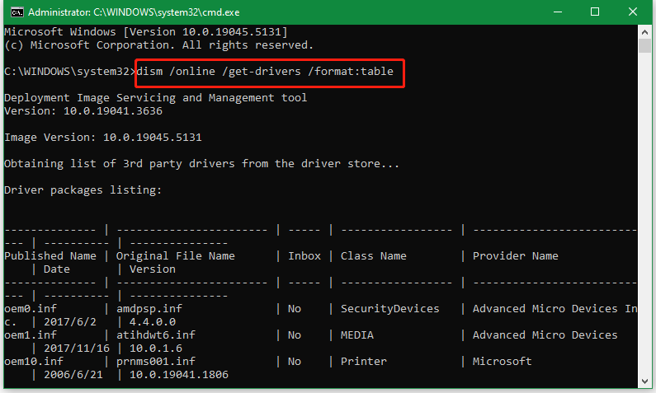Click the cmd.exe icon in title bar

[x=11, y=12]
